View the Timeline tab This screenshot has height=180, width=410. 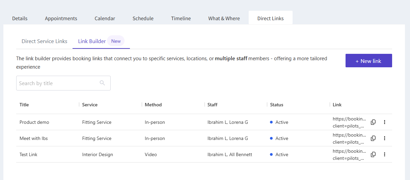point(181,19)
